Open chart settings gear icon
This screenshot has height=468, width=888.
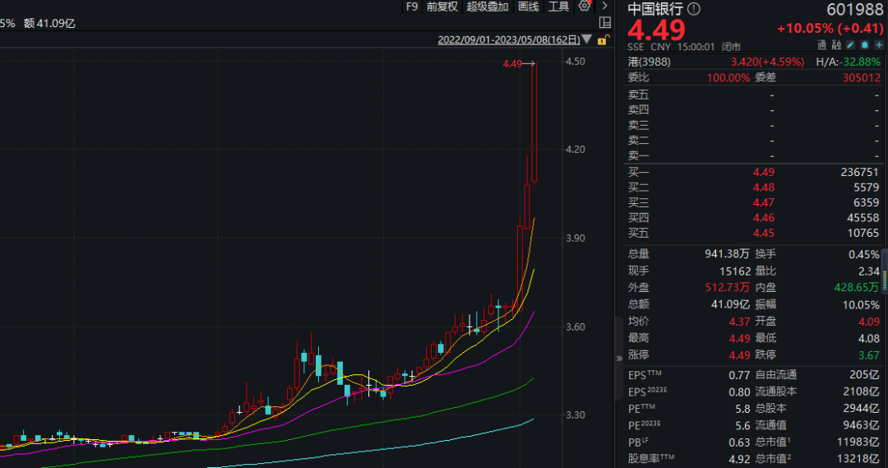click(584, 7)
